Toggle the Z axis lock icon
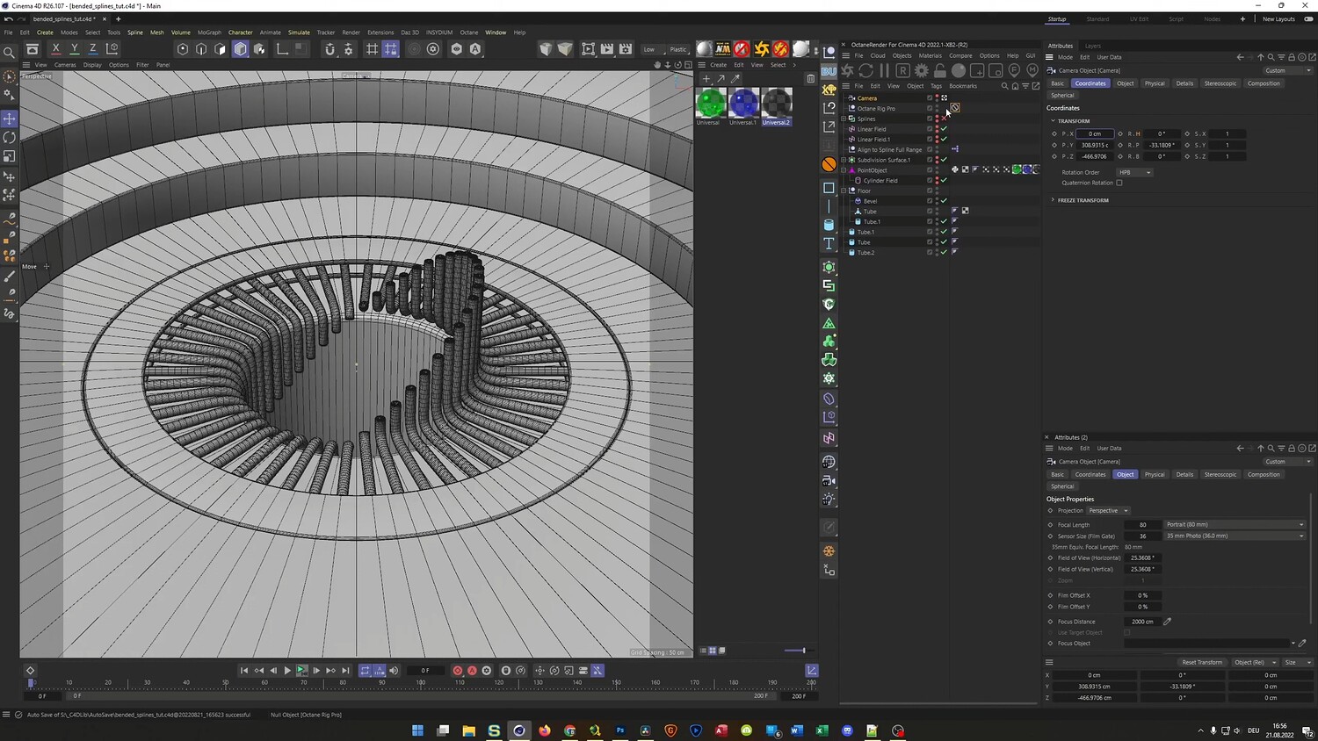 pos(92,49)
